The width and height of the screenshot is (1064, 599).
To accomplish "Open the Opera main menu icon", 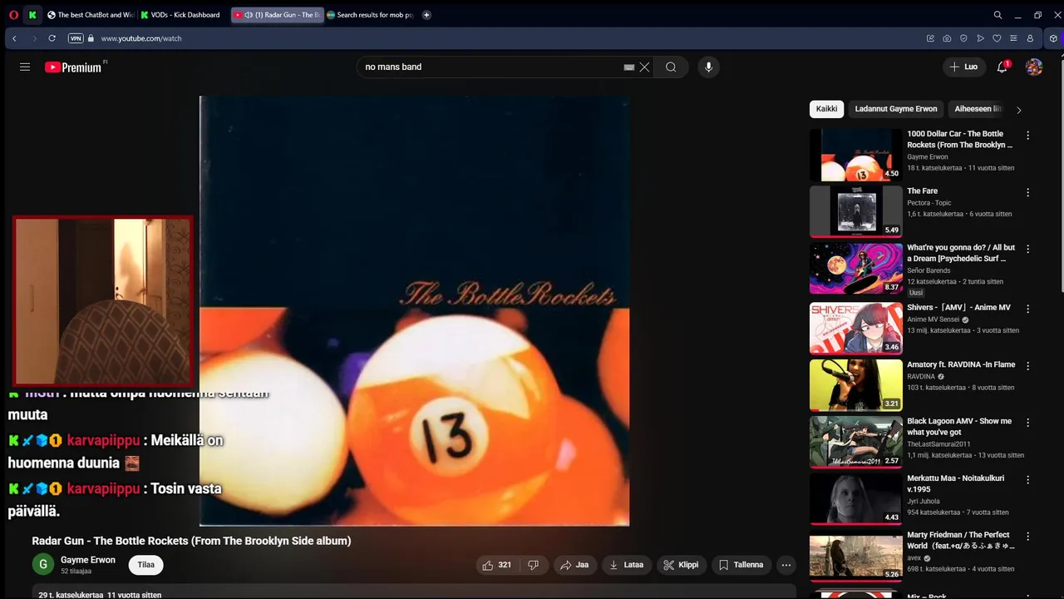I will click(13, 15).
